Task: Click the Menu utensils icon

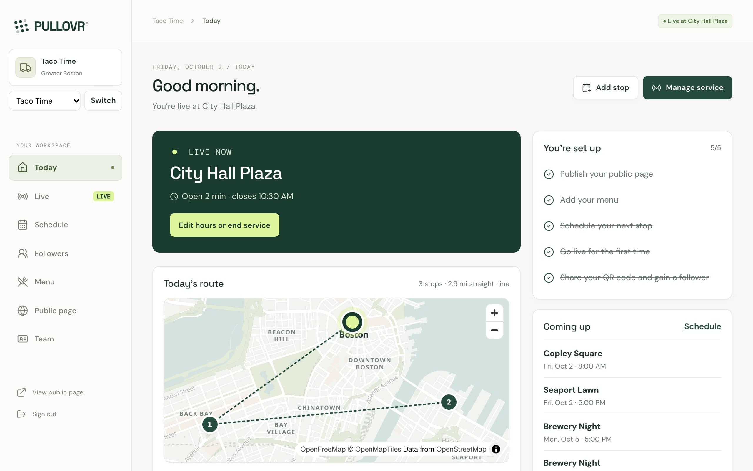Action: pyautogui.click(x=23, y=282)
